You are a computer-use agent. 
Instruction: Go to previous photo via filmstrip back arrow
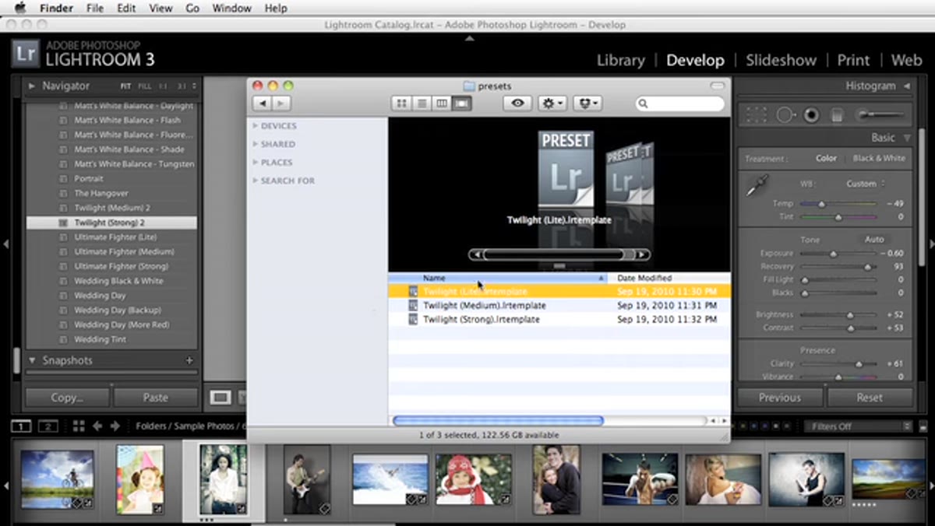coord(97,426)
